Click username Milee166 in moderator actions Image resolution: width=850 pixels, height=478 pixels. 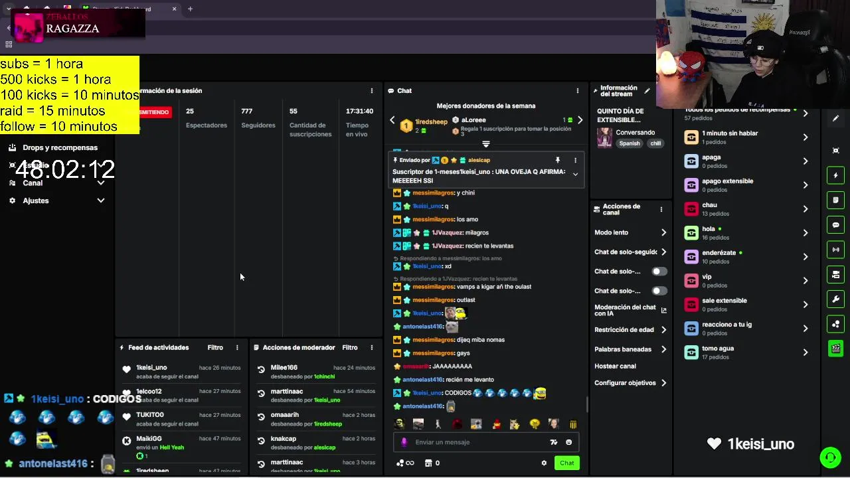point(284,368)
